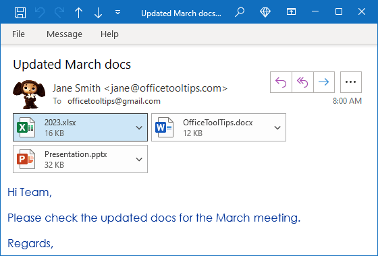Minimize the message window
This screenshot has width=378, height=256.
click(315, 11)
